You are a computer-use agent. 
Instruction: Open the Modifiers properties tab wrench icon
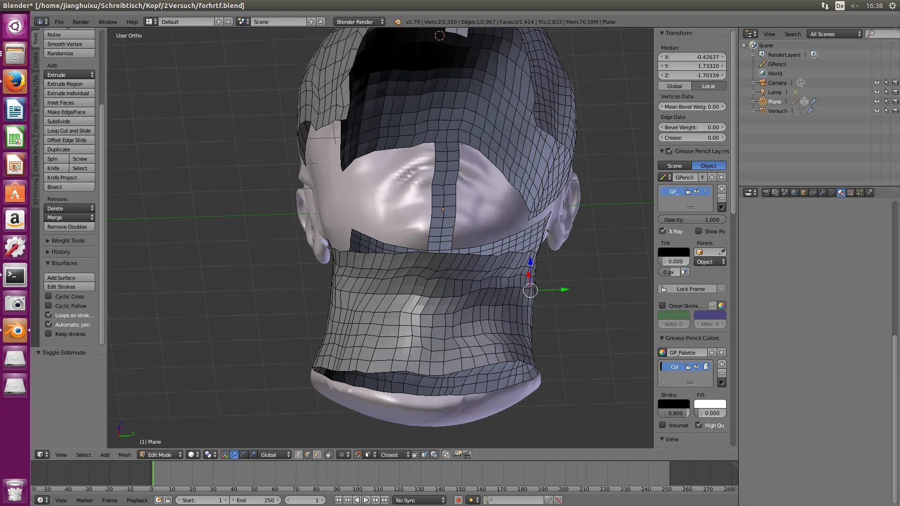click(x=822, y=193)
